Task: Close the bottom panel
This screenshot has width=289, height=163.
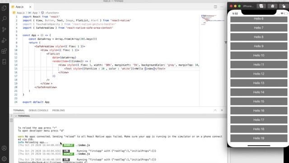Action: (x=222, y=110)
